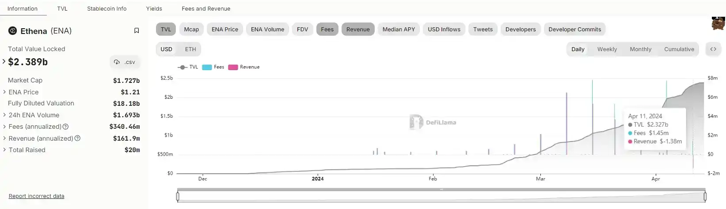Toggle the Mcap chart metric
Screen dimensions: 726x209
(x=191, y=30)
